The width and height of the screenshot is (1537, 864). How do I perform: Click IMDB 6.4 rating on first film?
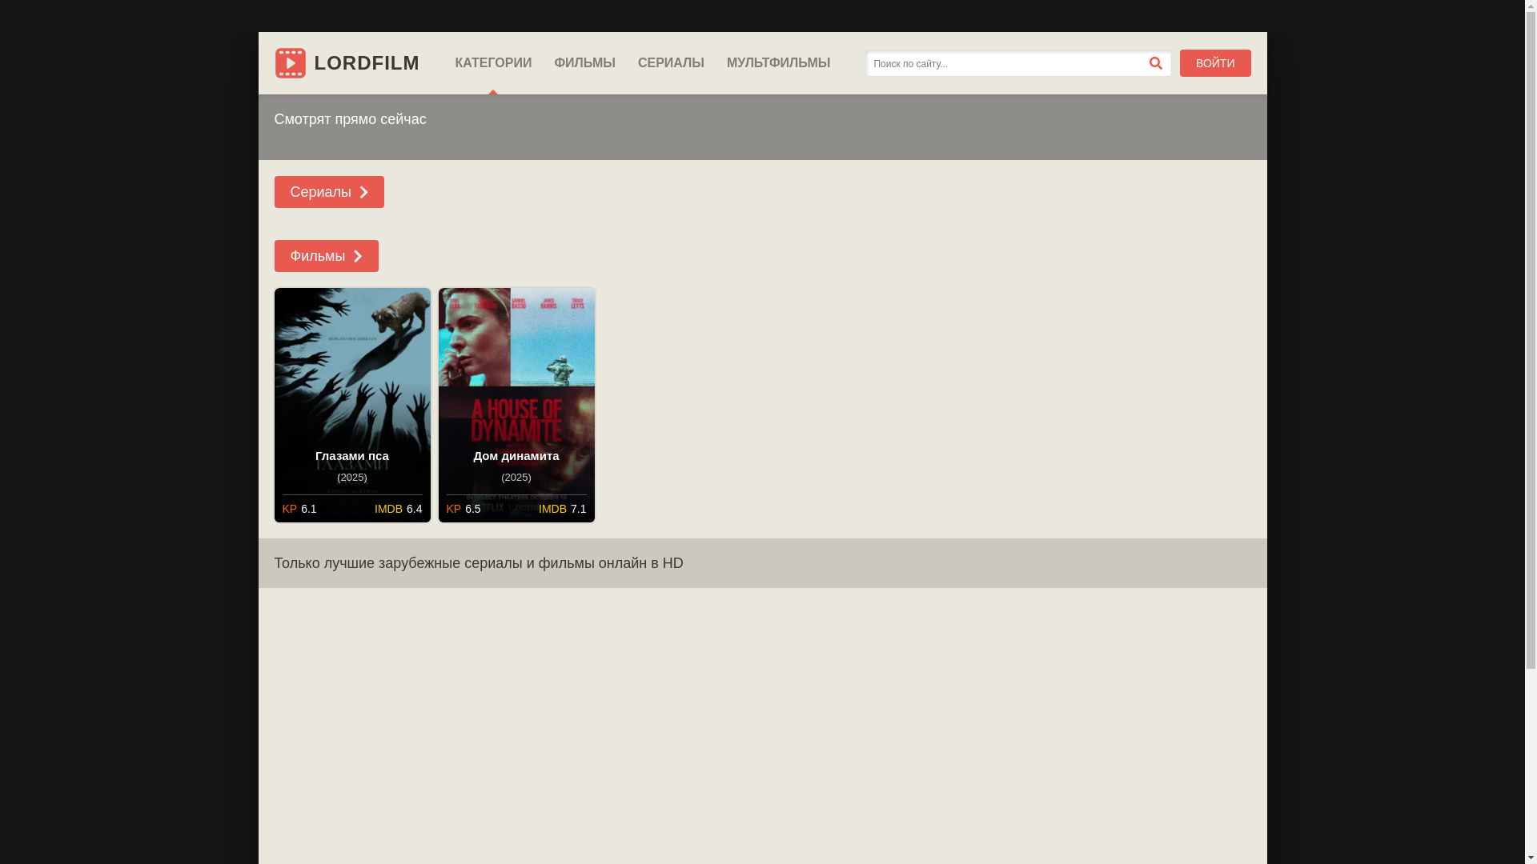pyautogui.click(x=398, y=509)
